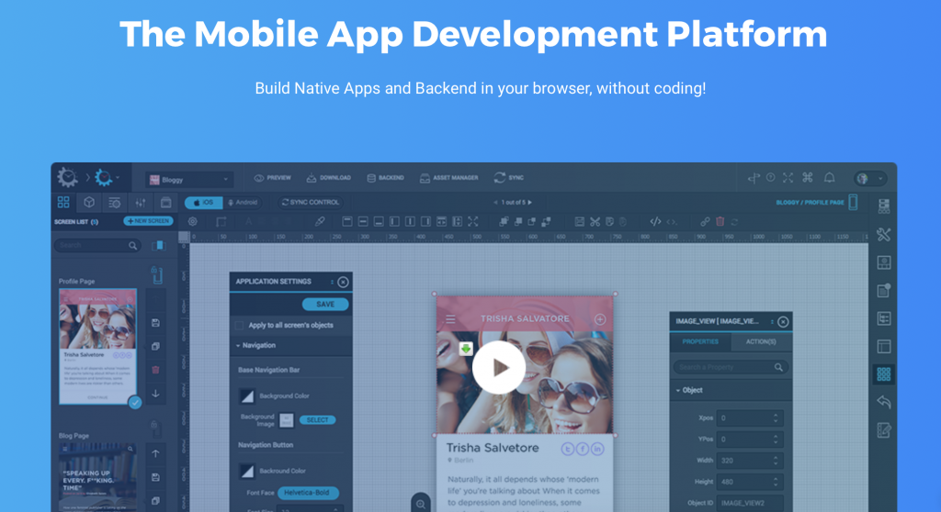The width and height of the screenshot is (941, 512).
Task: Click the wrench tools icon in right sidebar
Action: click(883, 234)
